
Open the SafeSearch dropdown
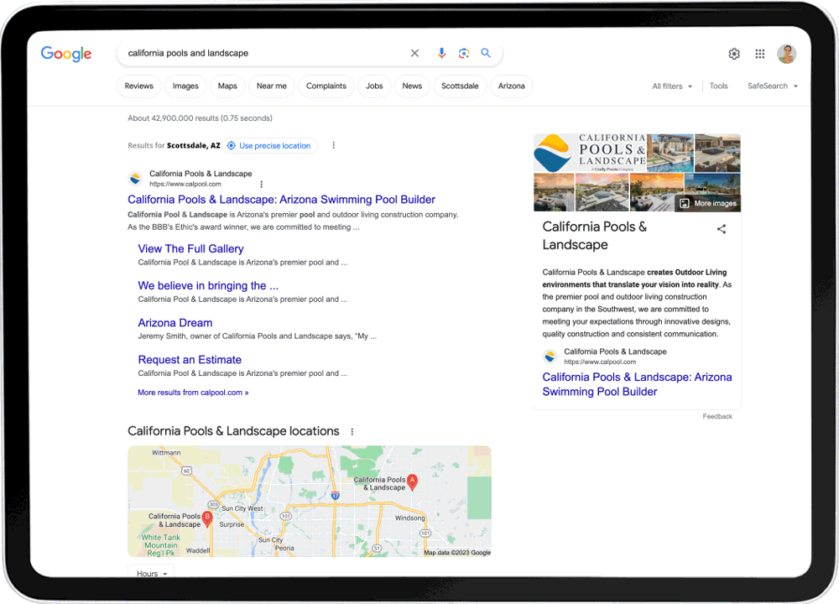pyautogui.click(x=773, y=86)
